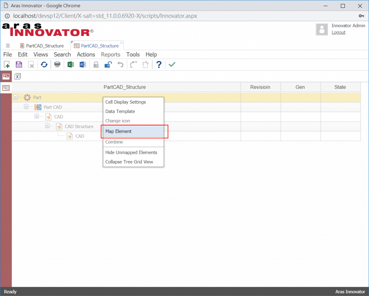Click the Unlock item open padlock icon
The width and height of the screenshot is (369, 296).
point(108,64)
